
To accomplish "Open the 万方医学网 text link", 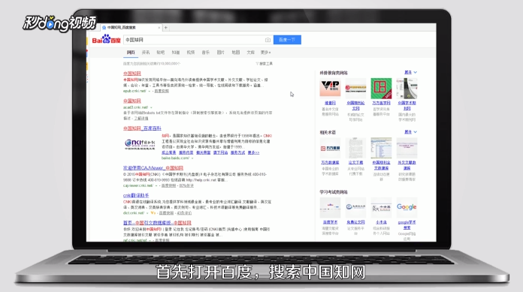I will click(x=381, y=103).
